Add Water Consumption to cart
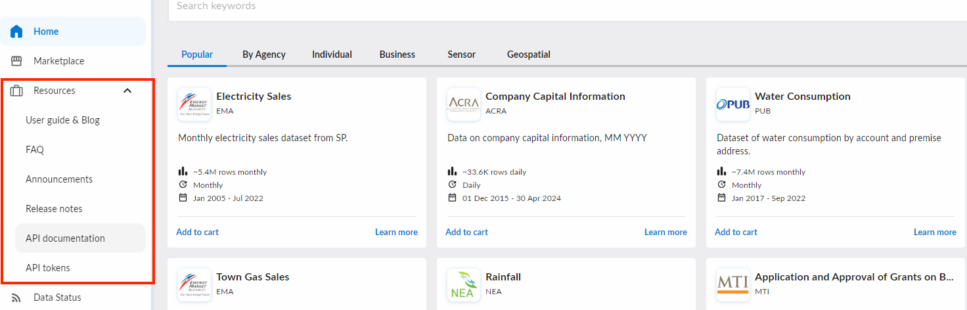This screenshot has height=310, width=967. [736, 232]
